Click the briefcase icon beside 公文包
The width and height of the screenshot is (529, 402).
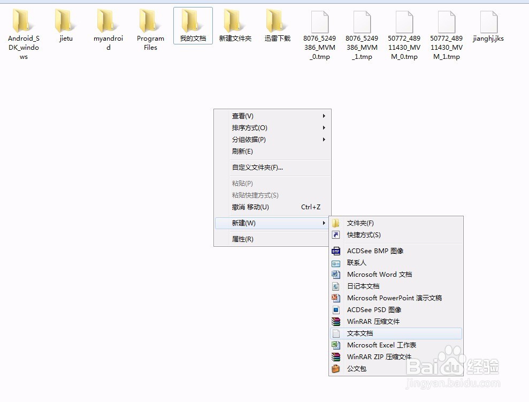tap(336, 369)
